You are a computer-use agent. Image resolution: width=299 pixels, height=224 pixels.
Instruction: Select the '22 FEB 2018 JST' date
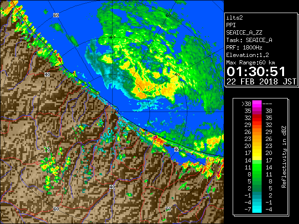261,82
